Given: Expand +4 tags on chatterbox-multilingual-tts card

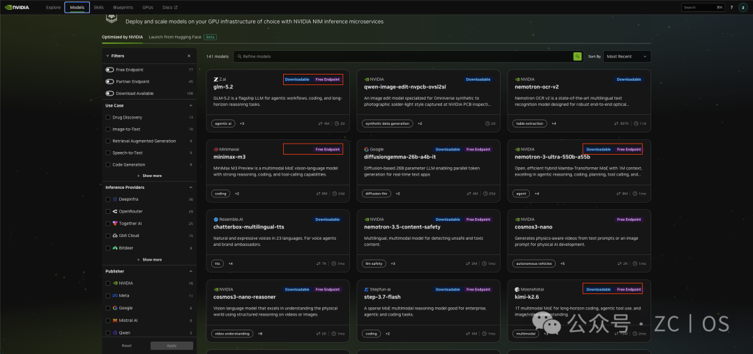Looking at the screenshot, I should click(x=231, y=263).
